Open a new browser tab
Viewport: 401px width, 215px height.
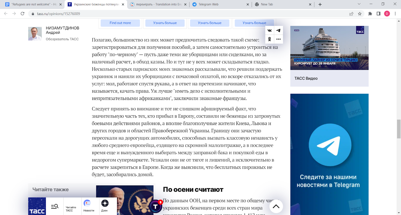point(320,4)
